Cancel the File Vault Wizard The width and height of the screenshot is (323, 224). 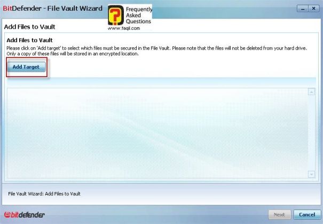(x=307, y=214)
